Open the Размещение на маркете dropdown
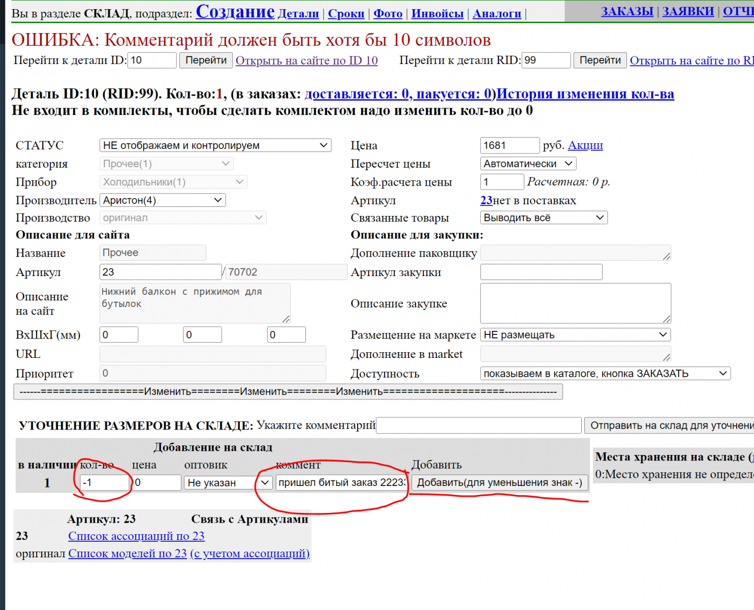The width and height of the screenshot is (754, 610). 575,334
